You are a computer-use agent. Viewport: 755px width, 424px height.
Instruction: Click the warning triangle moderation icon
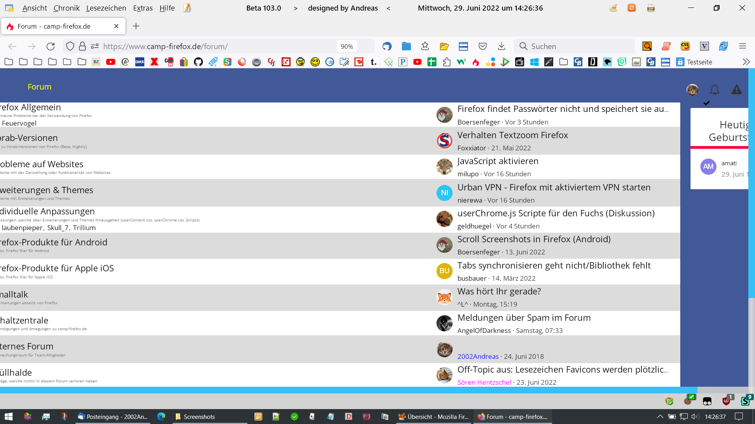click(x=737, y=90)
